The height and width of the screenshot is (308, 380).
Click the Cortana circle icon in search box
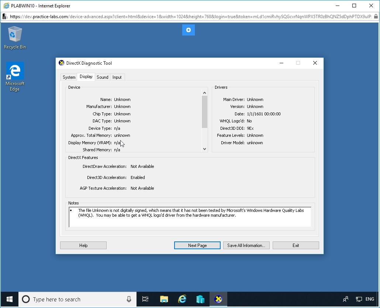26,299
